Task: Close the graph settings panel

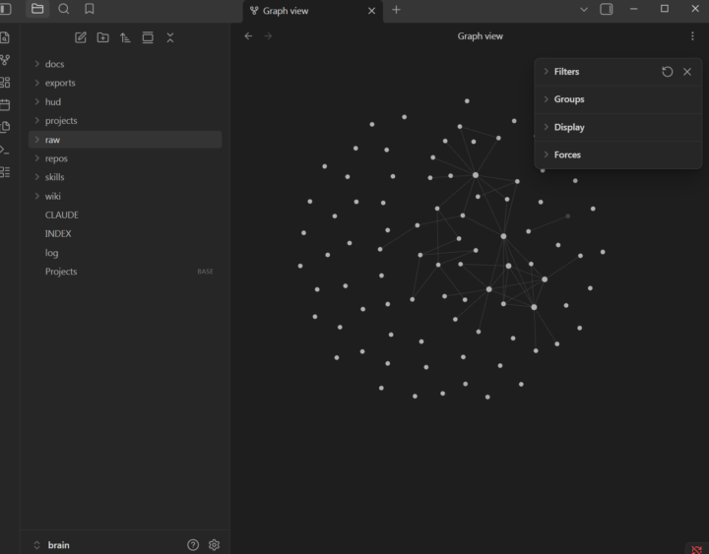Action: click(687, 72)
